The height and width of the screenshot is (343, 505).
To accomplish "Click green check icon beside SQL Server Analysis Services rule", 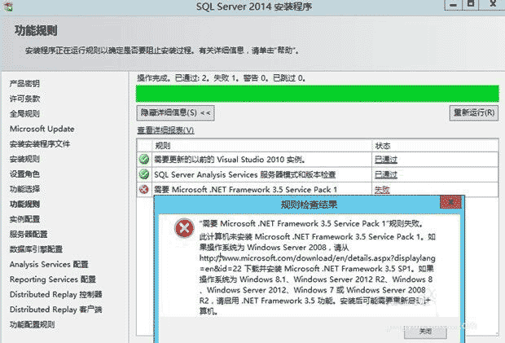I will click(144, 174).
